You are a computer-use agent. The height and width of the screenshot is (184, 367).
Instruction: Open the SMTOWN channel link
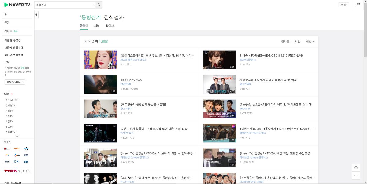point(126,84)
